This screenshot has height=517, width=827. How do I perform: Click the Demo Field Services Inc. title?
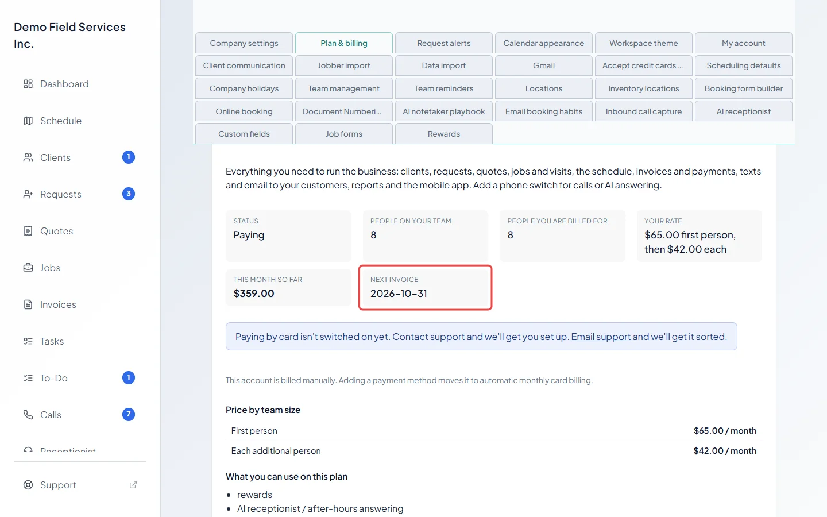point(69,35)
